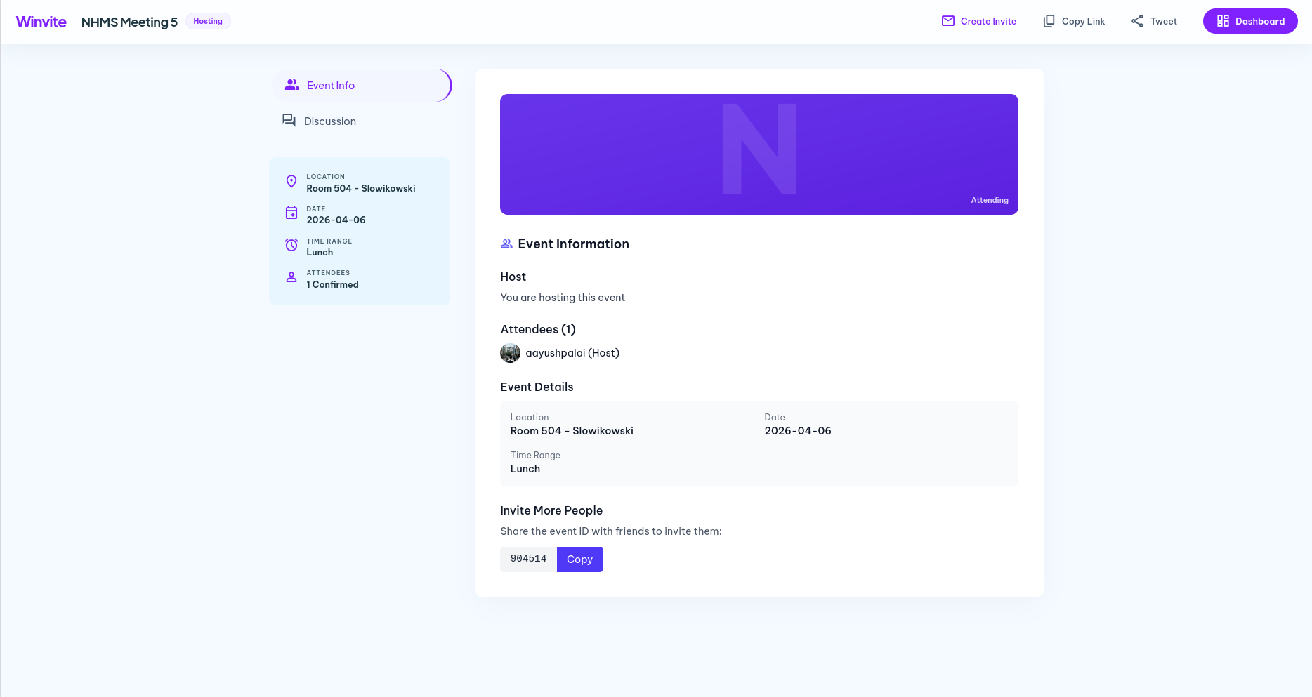Click the Invite More People heading
The width and height of the screenshot is (1312, 697).
tap(551, 510)
